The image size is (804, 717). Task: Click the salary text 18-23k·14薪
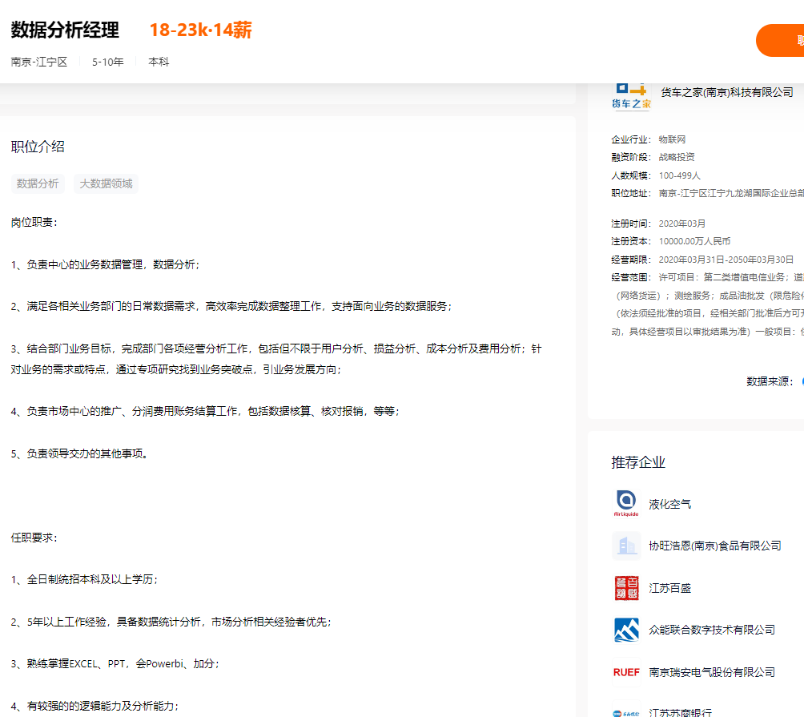click(200, 30)
